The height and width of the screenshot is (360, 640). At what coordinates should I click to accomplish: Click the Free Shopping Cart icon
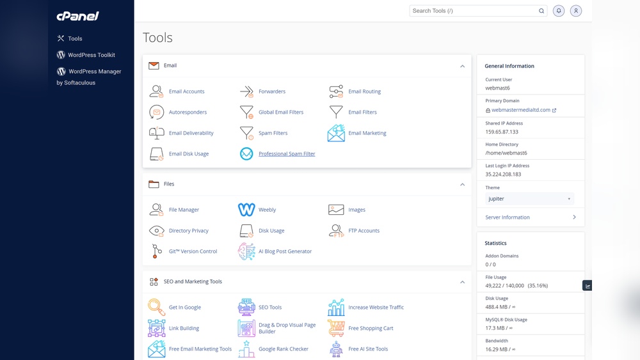pyautogui.click(x=336, y=328)
